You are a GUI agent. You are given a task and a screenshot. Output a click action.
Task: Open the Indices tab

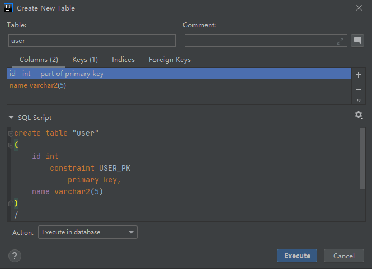point(123,60)
